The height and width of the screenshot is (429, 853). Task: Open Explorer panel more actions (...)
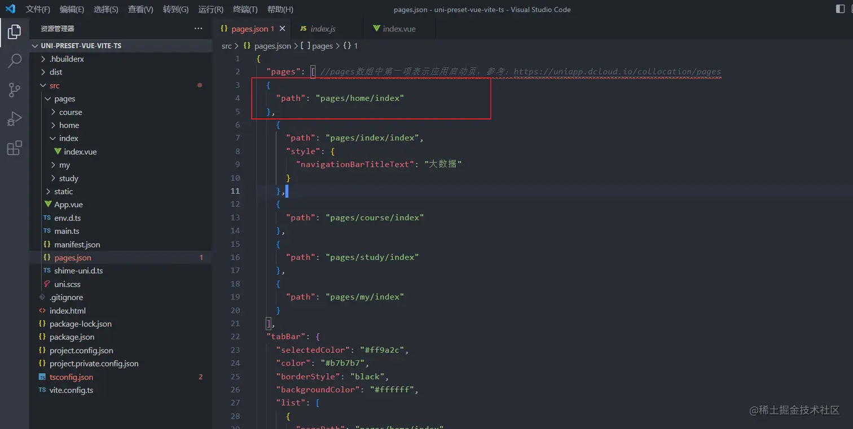click(198, 28)
